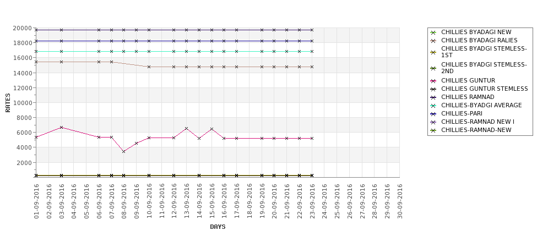This screenshot has width=537, height=236.
Task: Select the CHILLIES GUNTUR STEMLESS legend label
Action: pyautogui.click(x=484, y=89)
